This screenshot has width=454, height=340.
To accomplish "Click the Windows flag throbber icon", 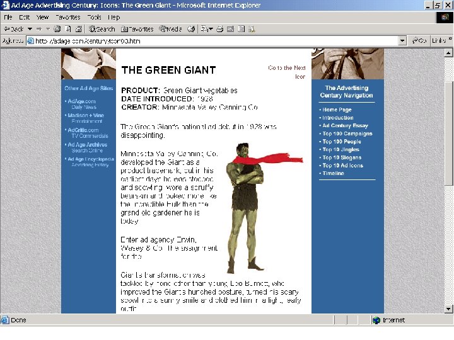I will pyautogui.click(x=445, y=18).
